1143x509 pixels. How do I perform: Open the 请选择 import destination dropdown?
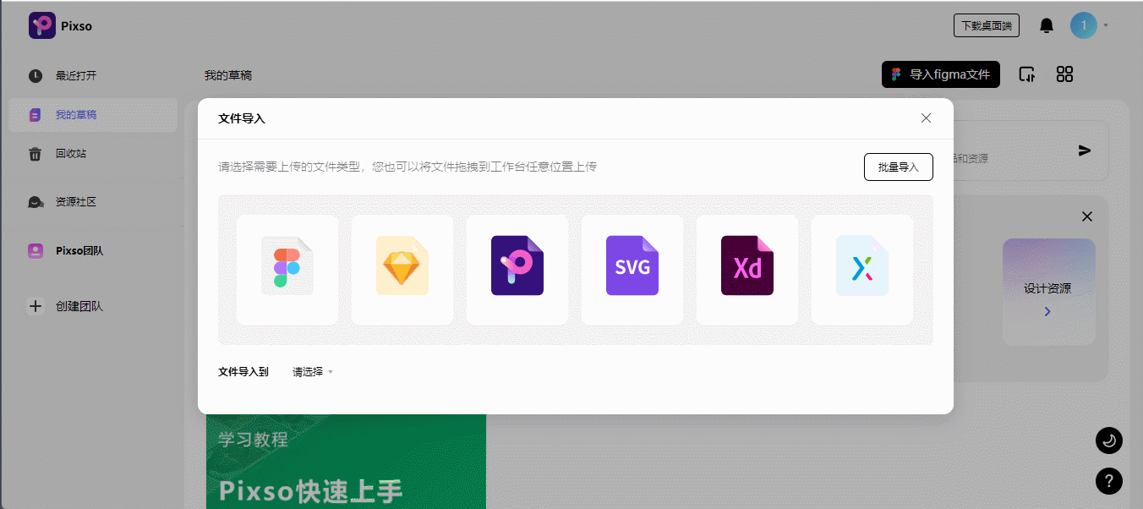coord(313,372)
